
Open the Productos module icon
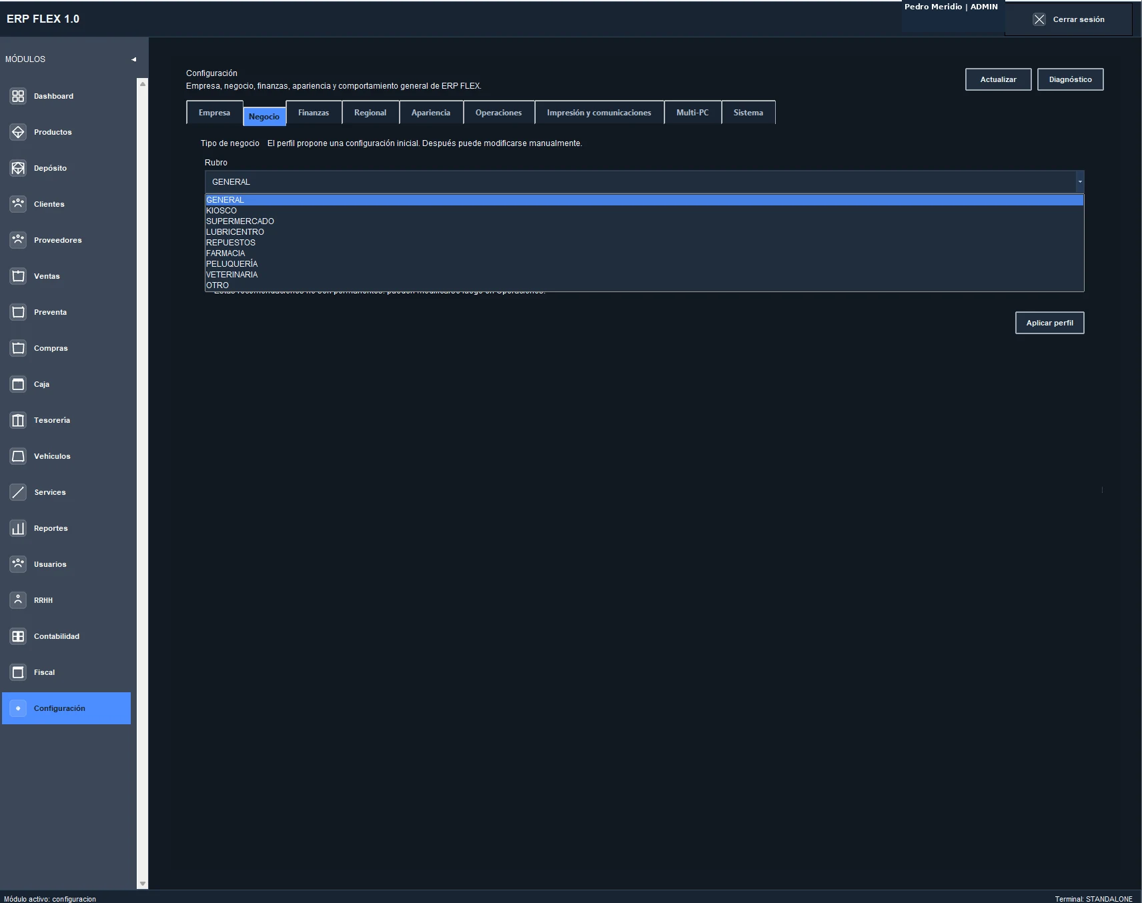(x=18, y=132)
